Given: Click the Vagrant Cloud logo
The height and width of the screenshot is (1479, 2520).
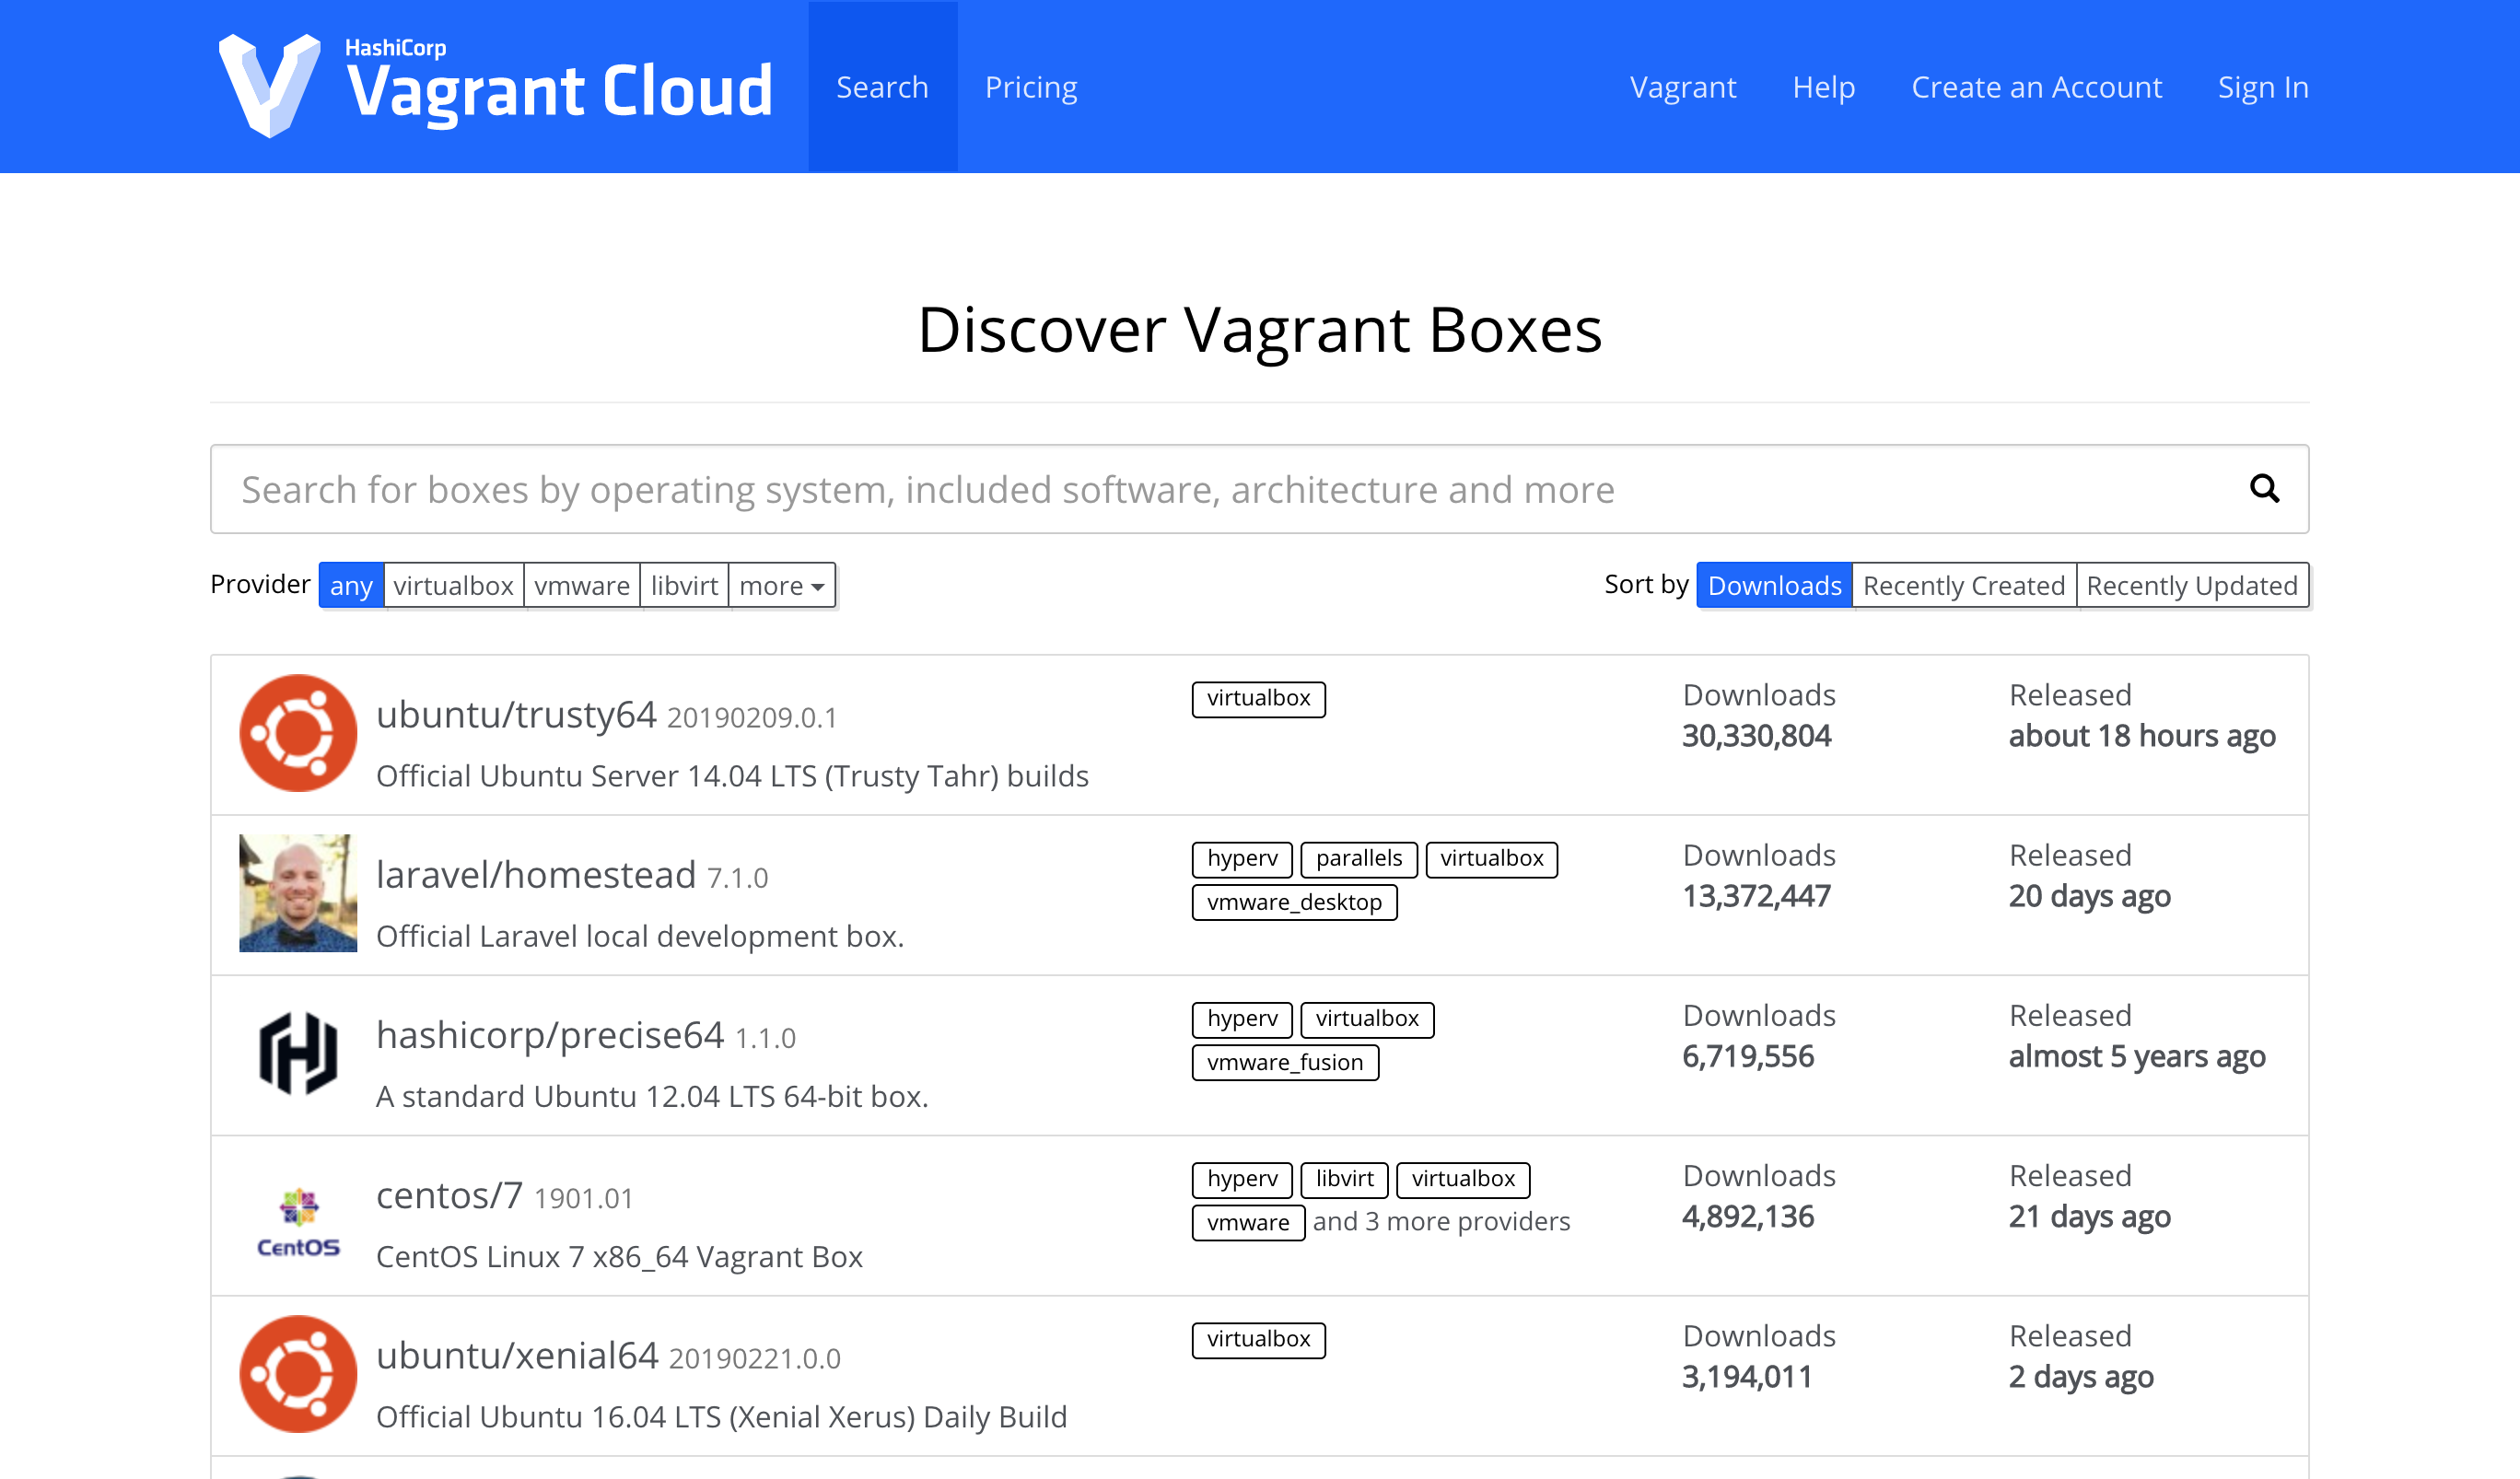Looking at the screenshot, I should point(494,85).
